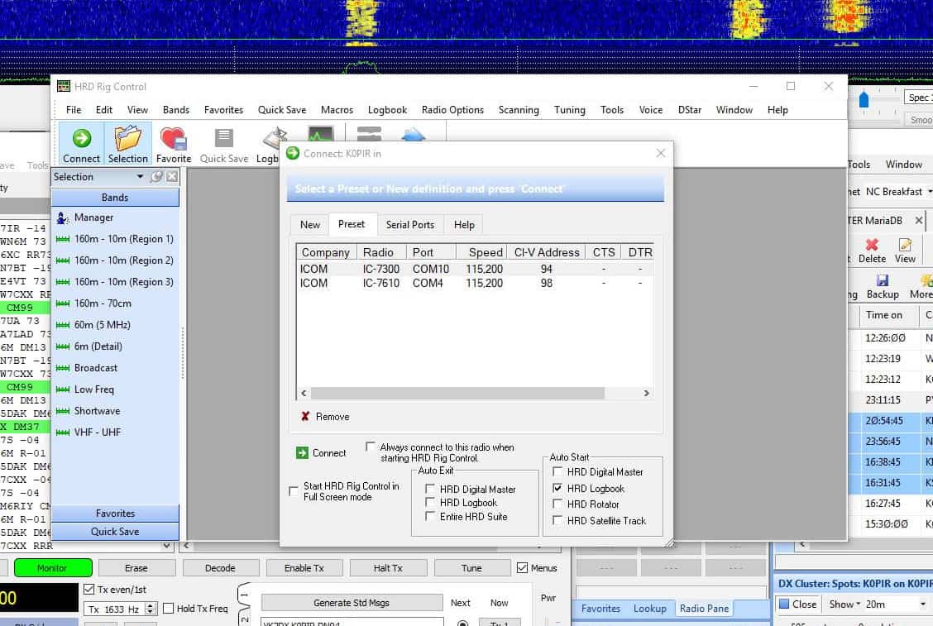
Task: Switch to the Serial Ports tab
Action: [409, 225]
